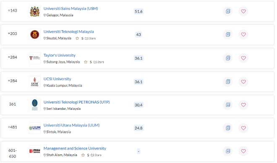Compare icon for Universiti Teknologi PETRONAS

(228, 105)
